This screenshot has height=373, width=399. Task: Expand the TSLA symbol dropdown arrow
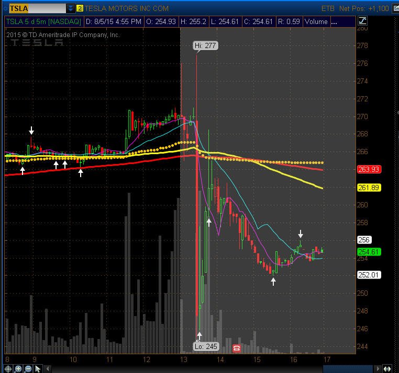point(71,8)
